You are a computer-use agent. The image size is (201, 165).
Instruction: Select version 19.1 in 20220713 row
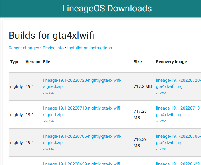pyautogui.click(x=30, y=115)
